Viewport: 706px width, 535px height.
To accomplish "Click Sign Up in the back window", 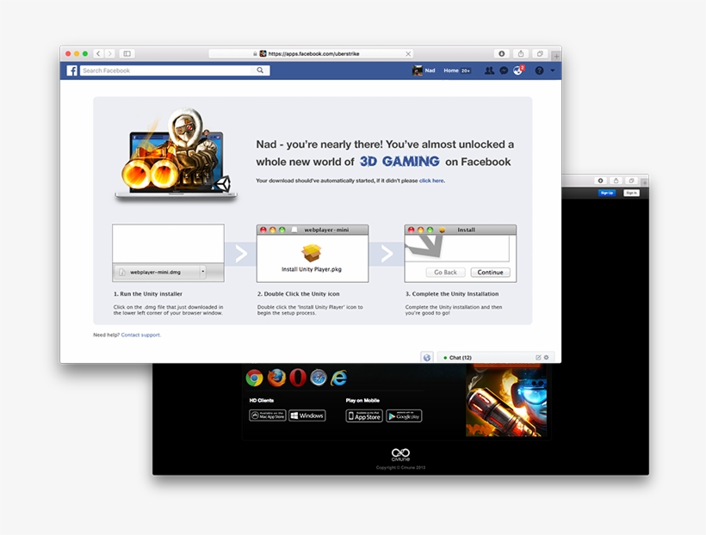I will (606, 193).
